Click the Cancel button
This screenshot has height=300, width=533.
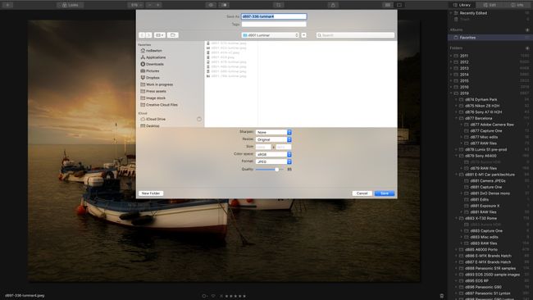pyautogui.click(x=362, y=193)
